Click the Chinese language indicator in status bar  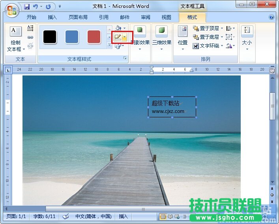[x=94, y=216]
